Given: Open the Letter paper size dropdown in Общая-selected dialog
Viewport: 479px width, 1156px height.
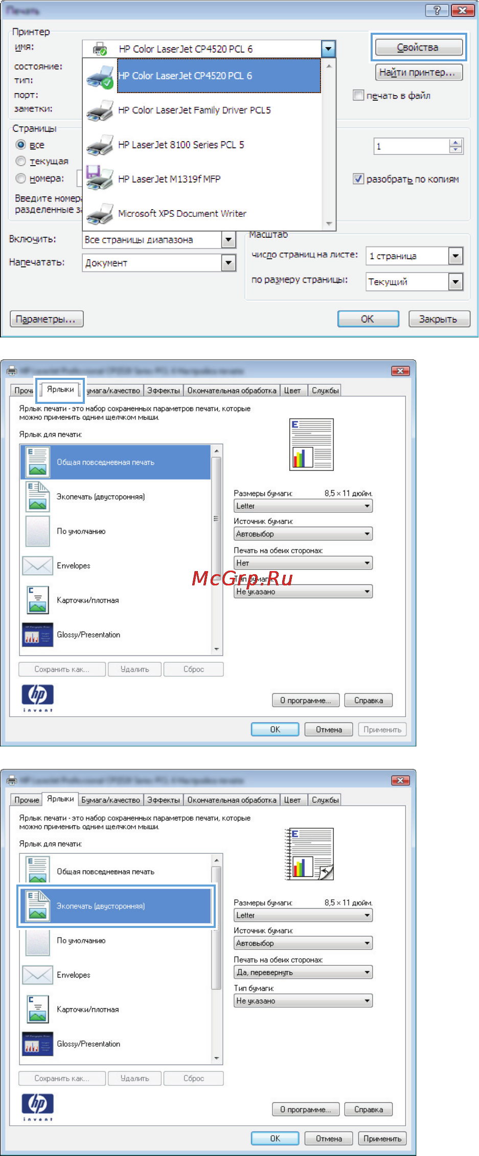Looking at the screenshot, I should click(x=303, y=506).
